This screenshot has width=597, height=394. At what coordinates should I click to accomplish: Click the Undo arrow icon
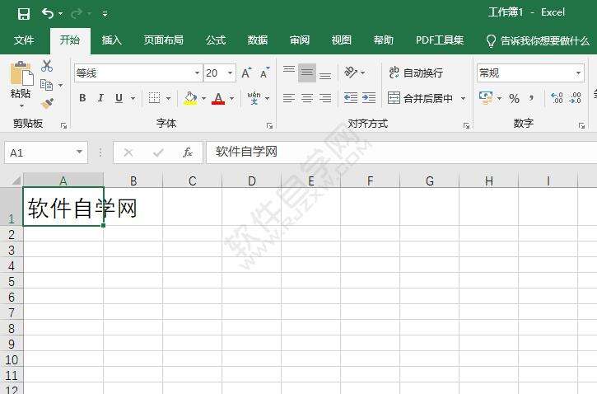[47, 14]
